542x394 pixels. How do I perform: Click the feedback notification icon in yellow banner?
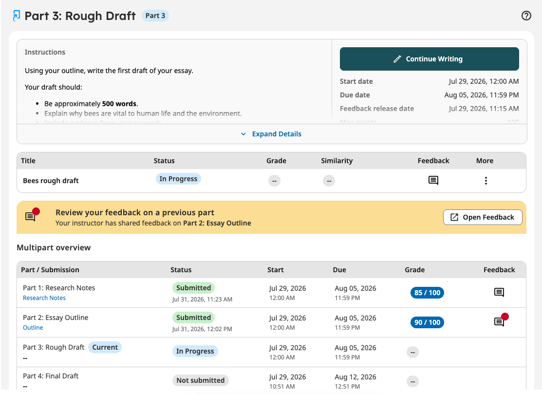pos(32,215)
